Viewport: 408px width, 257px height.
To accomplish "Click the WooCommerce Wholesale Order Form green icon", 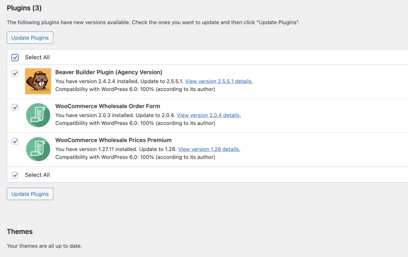I will 38,115.
